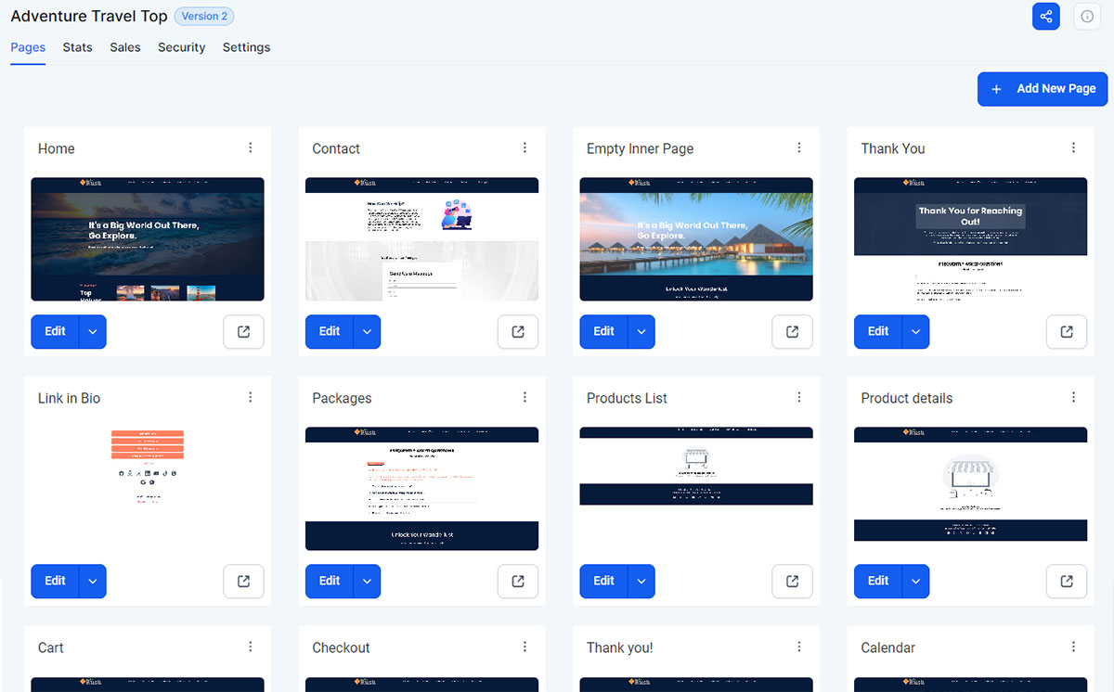Click the Add New Page button

(x=1043, y=89)
